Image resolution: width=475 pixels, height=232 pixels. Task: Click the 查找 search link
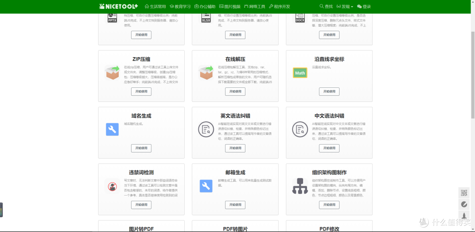[x=326, y=6]
